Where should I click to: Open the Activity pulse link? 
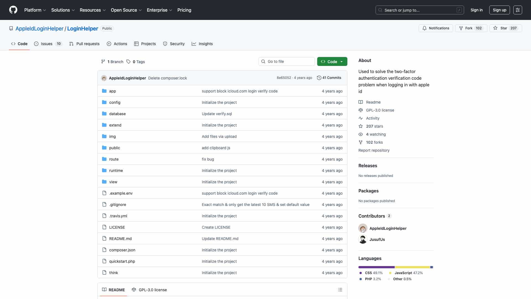(x=369, y=118)
